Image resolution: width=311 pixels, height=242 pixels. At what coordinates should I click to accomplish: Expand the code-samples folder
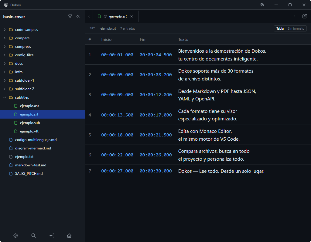point(26,30)
